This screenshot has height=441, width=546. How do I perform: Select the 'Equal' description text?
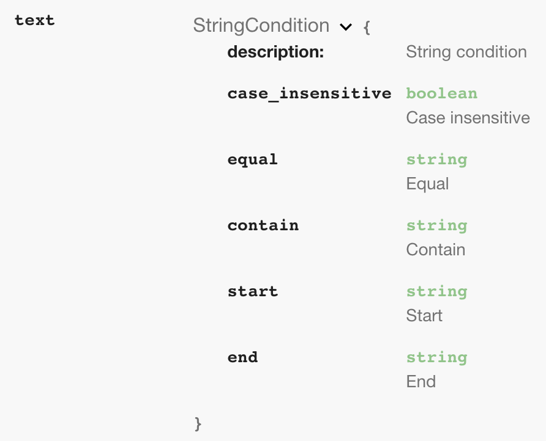(427, 183)
